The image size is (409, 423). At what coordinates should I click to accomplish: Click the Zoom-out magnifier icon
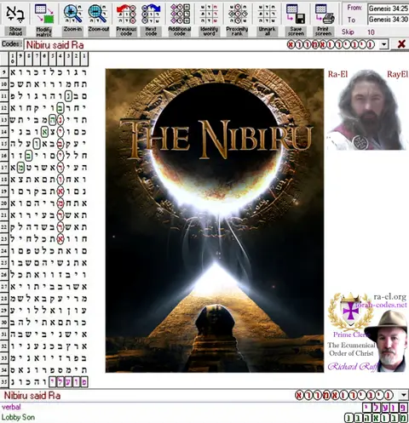coord(97,14)
